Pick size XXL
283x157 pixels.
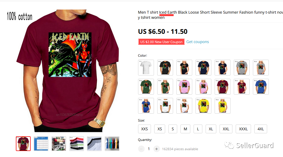coord(226,129)
